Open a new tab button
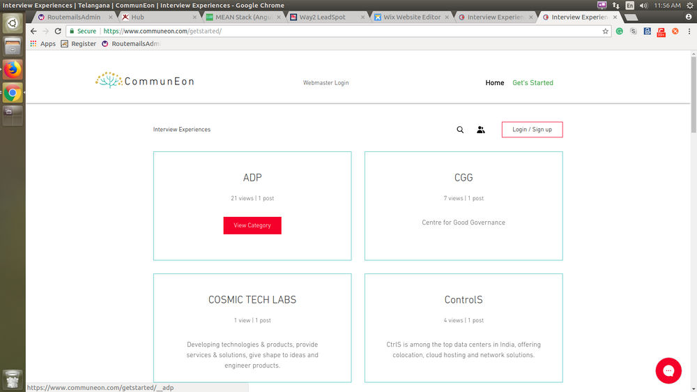The image size is (697, 392). click(x=631, y=17)
